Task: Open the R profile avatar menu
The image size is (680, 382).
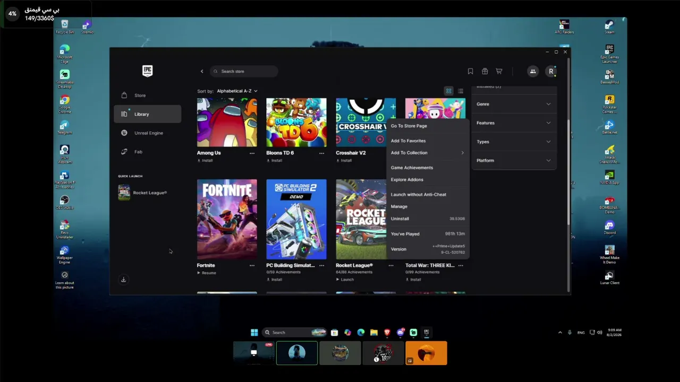Action: [551, 71]
